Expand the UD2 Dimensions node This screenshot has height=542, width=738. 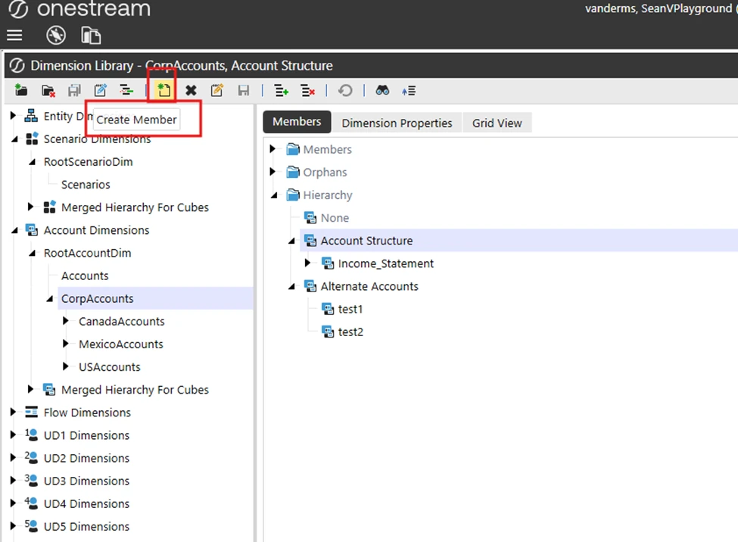point(13,457)
